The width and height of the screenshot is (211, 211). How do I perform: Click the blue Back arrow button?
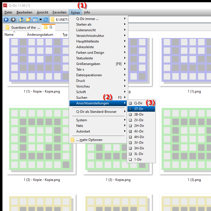pyautogui.click(x=6, y=20)
